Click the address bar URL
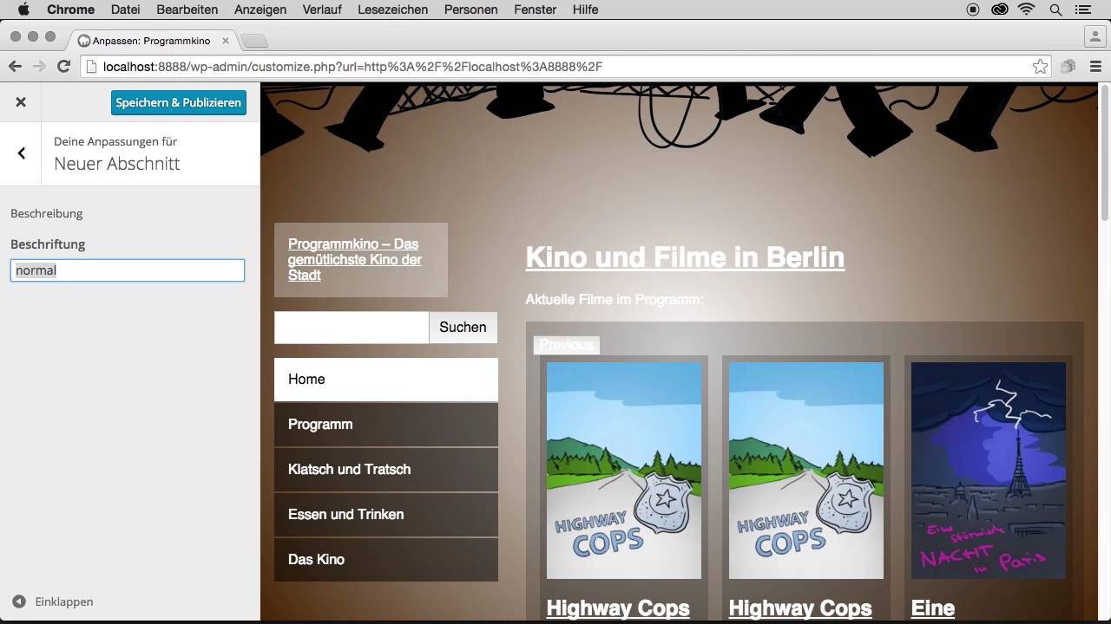This screenshot has width=1111, height=624. 352,67
